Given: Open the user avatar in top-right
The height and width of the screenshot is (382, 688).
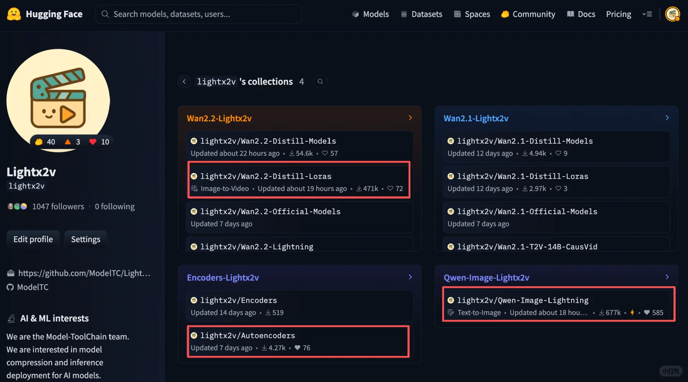Looking at the screenshot, I should [x=672, y=14].
